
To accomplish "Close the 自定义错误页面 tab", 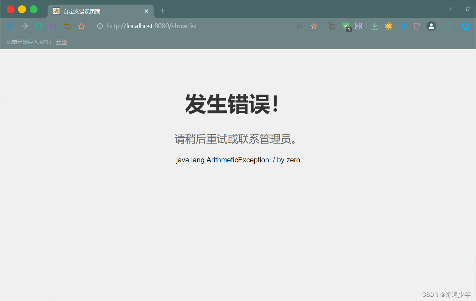I will pyautogui.click(x=146, y=11).
